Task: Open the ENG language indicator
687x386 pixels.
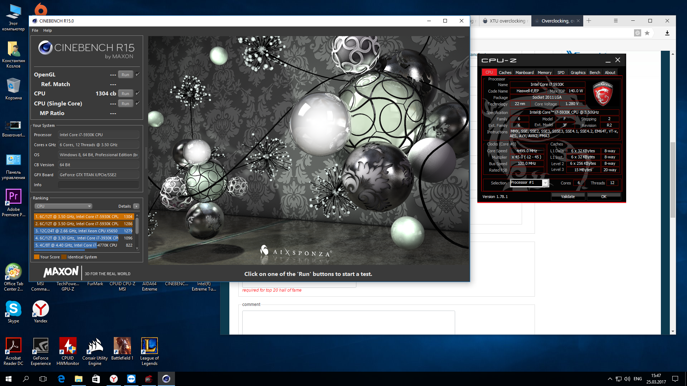Action: (x=638, y=379)
